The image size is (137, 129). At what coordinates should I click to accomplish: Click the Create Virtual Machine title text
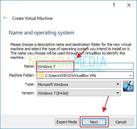32,18
